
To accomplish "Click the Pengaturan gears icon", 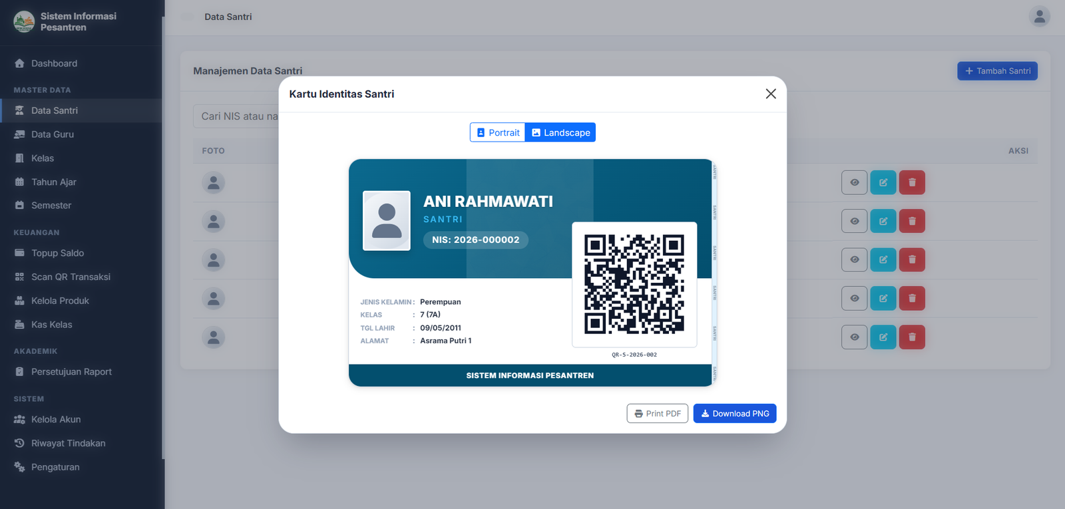I will click(x=19, y=467).
